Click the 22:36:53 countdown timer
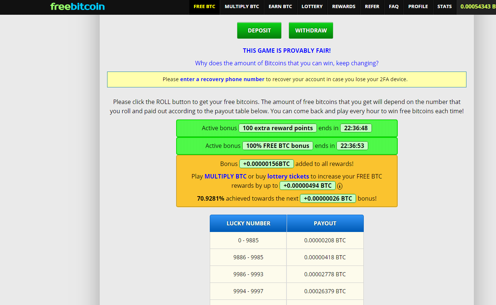Screen dimensions: 496x305 tap(352, 146)
